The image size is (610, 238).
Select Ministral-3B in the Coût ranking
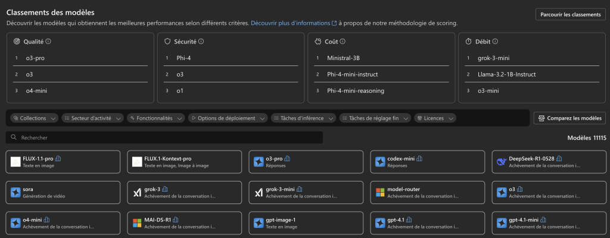click(343, 58)
